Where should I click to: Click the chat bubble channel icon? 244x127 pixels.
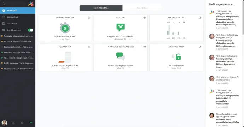[184, 22]
